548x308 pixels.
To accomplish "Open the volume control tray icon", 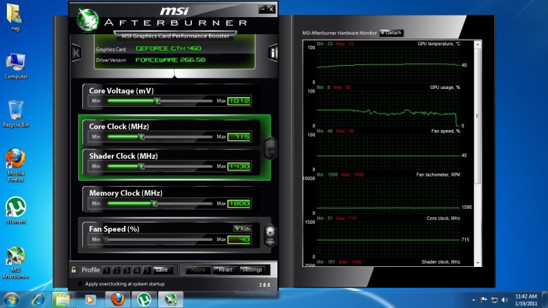I will click(504, 300).
